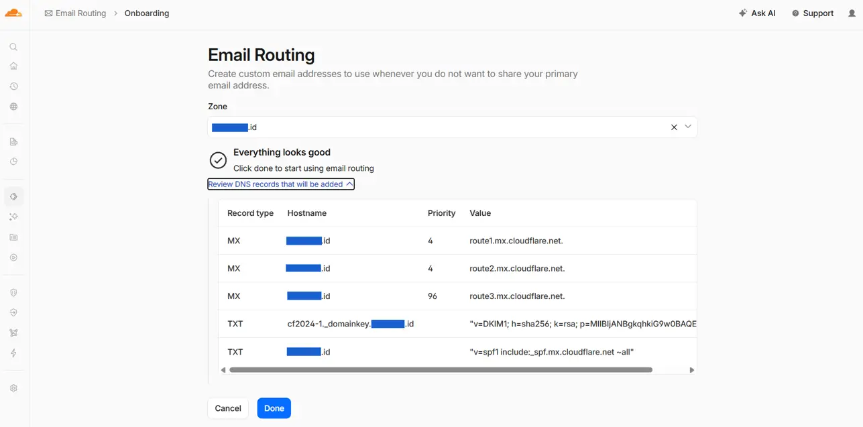Click the Email Routing page heading

(x=262, y=55)
